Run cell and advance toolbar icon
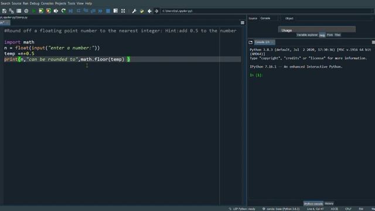This screenshot has height=211, width=375. [x=48, y=11]
